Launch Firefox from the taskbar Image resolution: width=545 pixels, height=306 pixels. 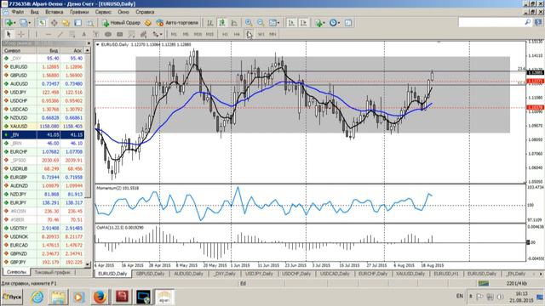pyautogui.click(x=100, y=297)
